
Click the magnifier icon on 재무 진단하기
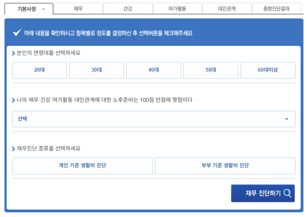(287, 193)
